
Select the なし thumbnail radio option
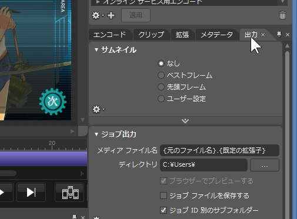point(161,63)
